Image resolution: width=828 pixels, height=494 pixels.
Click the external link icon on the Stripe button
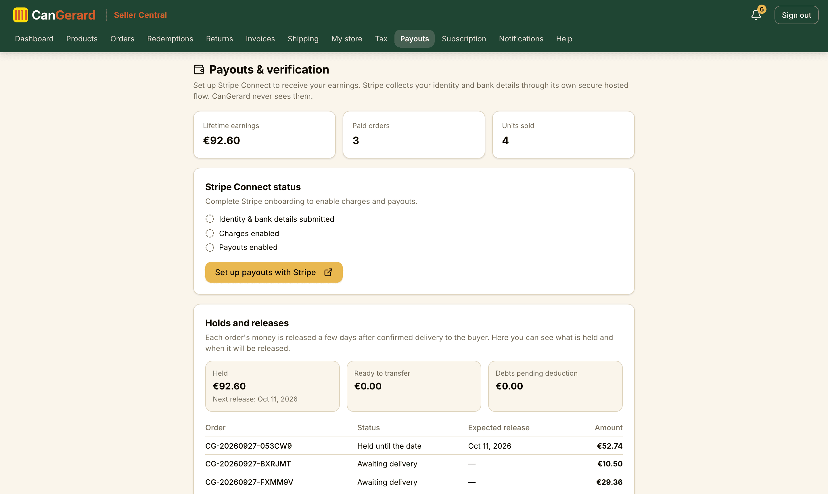(x=328, y=272)
